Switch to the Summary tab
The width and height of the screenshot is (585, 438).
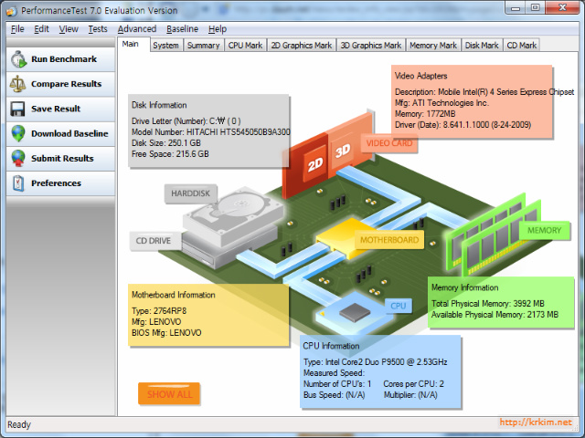click(203, 45)
